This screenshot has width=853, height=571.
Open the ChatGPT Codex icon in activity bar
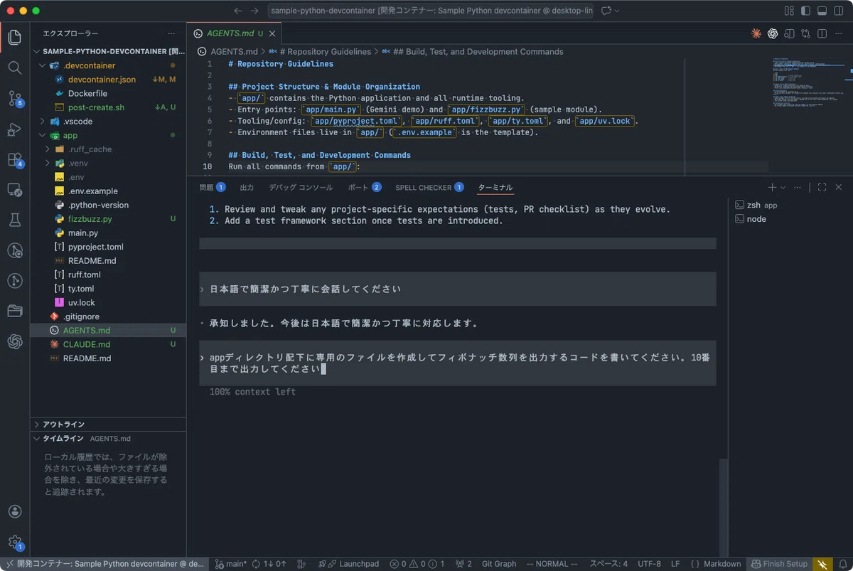(x=15, y=341)
